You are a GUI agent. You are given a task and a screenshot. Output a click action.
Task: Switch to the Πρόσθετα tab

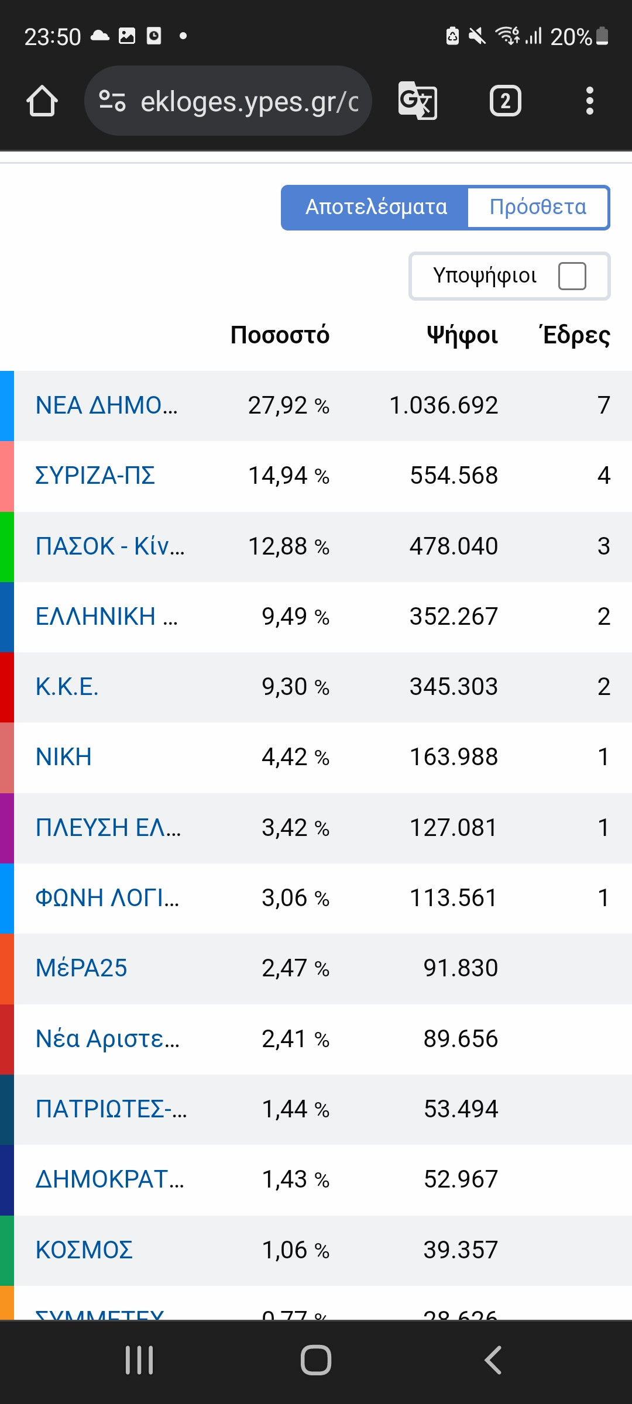click(x=538, y=208)
